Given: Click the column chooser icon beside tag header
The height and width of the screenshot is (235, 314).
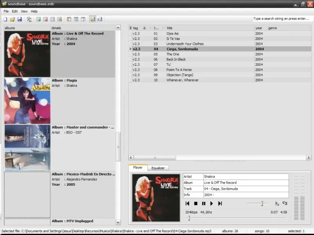Looking at the screenshot, I should pyautogui.click(x=130, y=28).
